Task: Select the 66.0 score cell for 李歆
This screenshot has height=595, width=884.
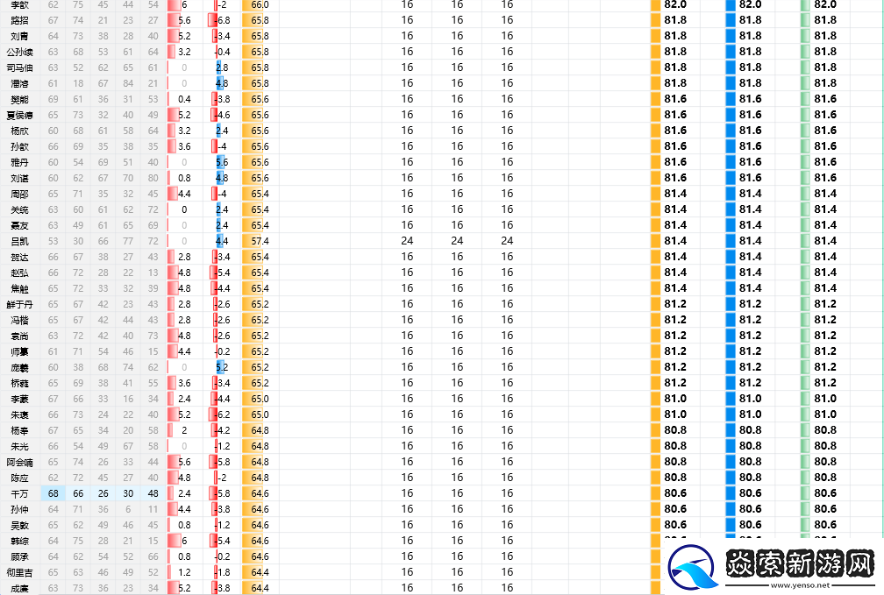Action: (x=255, y=4)
